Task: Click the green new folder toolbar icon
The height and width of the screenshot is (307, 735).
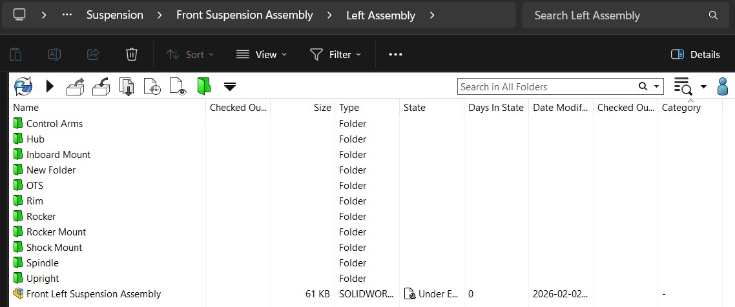Action: click(x=204, y=86)
